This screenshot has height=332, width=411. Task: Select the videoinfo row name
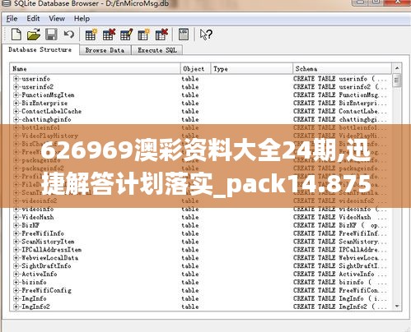[38, 210]
